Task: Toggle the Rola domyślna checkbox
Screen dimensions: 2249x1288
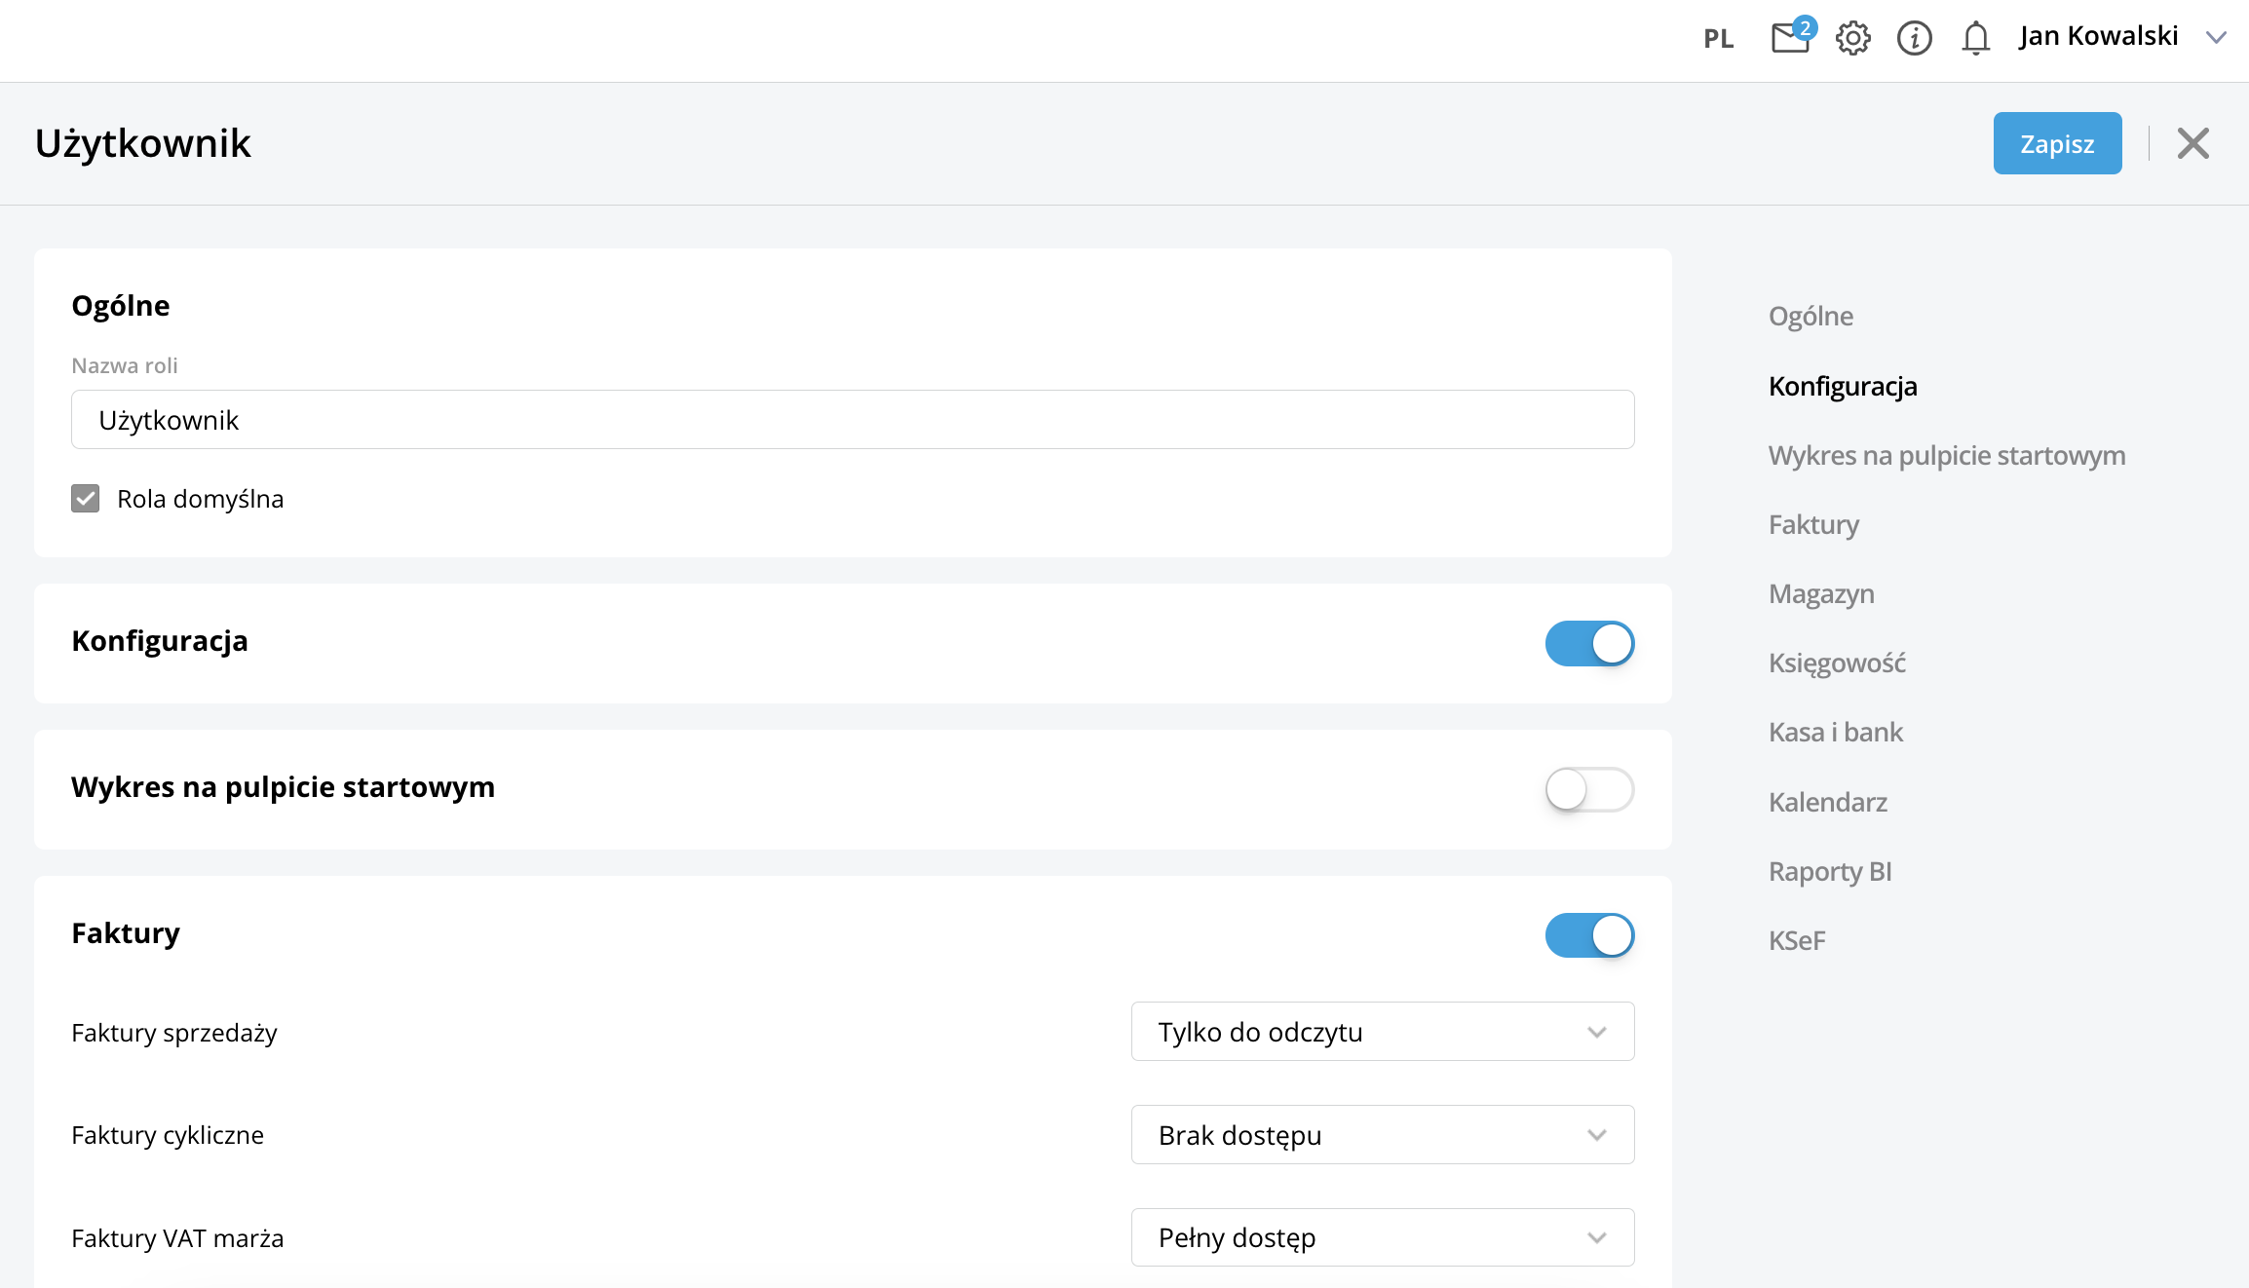Action: pyautogui.click(x=86, y=499)
